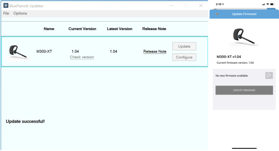The width and height of the screenshot is (279, 151).
Task: Click the Latest Version column header
Action: click(x=119, y=29)
